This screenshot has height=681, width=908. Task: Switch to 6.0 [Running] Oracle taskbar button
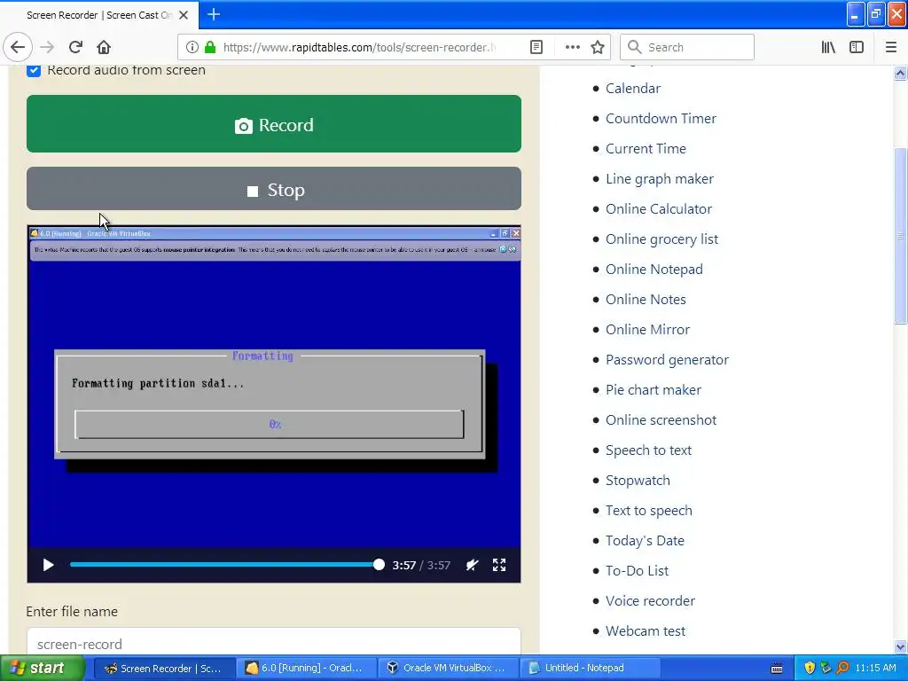click(306, 668)
